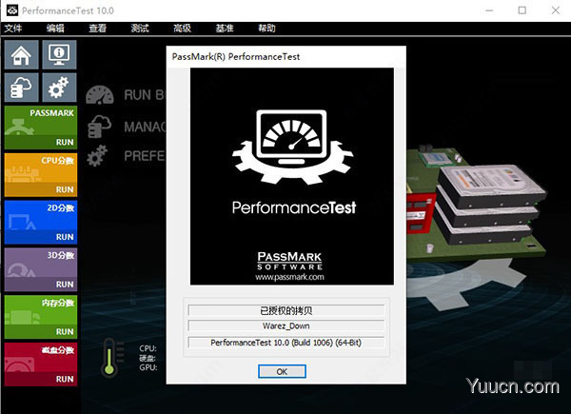Image resolution: width=571 pixels, height=414 pixels.
Task: Click the MANAG… baselines text link
Action: pyautogui.click(x=145, y=127)
